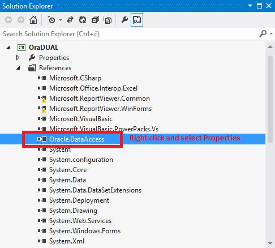Screen dimensions: 275x248
Task: Click reference icon beside System.Deployment
Action: tap(42, 200)
